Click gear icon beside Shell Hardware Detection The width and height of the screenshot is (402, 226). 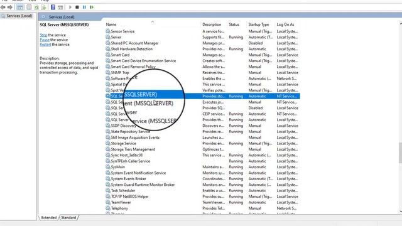coord(108,49)
